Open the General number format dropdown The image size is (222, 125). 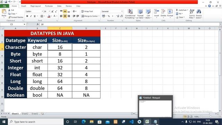[x=122, y=11]
